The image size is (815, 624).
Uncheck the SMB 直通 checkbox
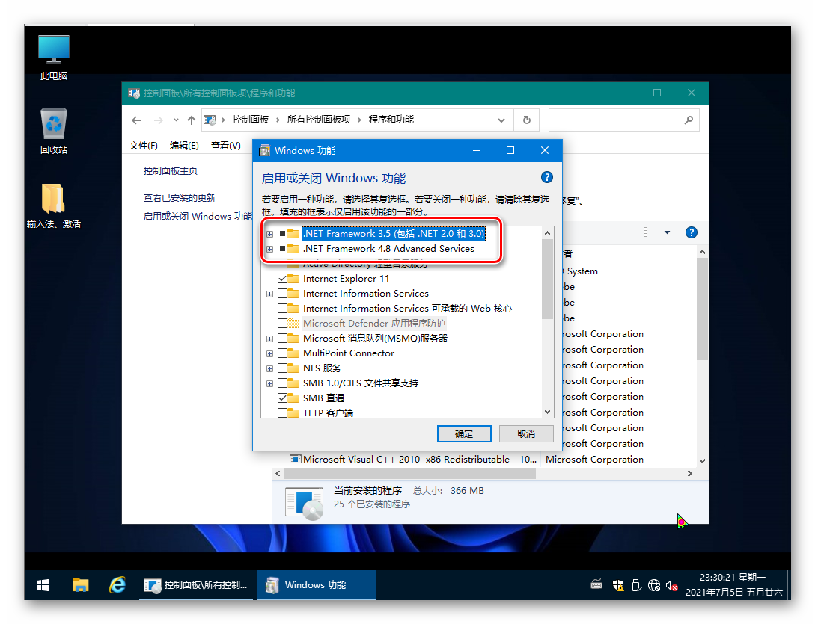tap(283, 398)
